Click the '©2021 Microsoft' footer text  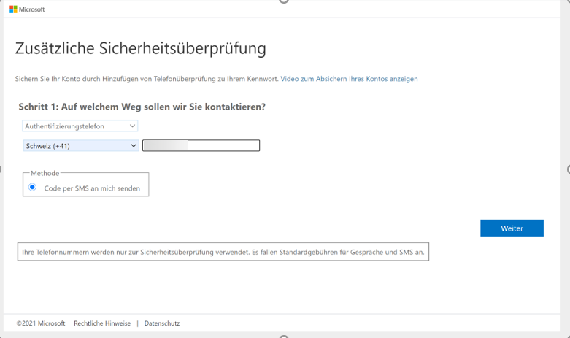41,323
